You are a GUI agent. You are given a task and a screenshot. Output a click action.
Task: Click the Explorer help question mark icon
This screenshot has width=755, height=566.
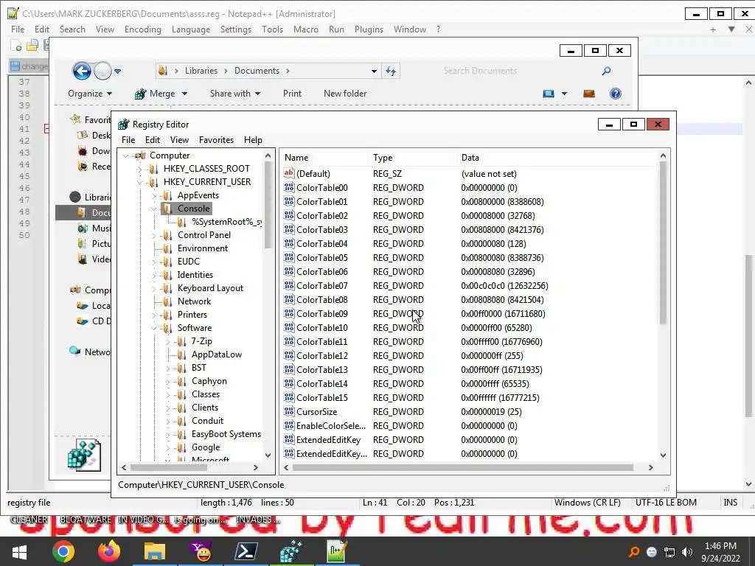[616, 94]
